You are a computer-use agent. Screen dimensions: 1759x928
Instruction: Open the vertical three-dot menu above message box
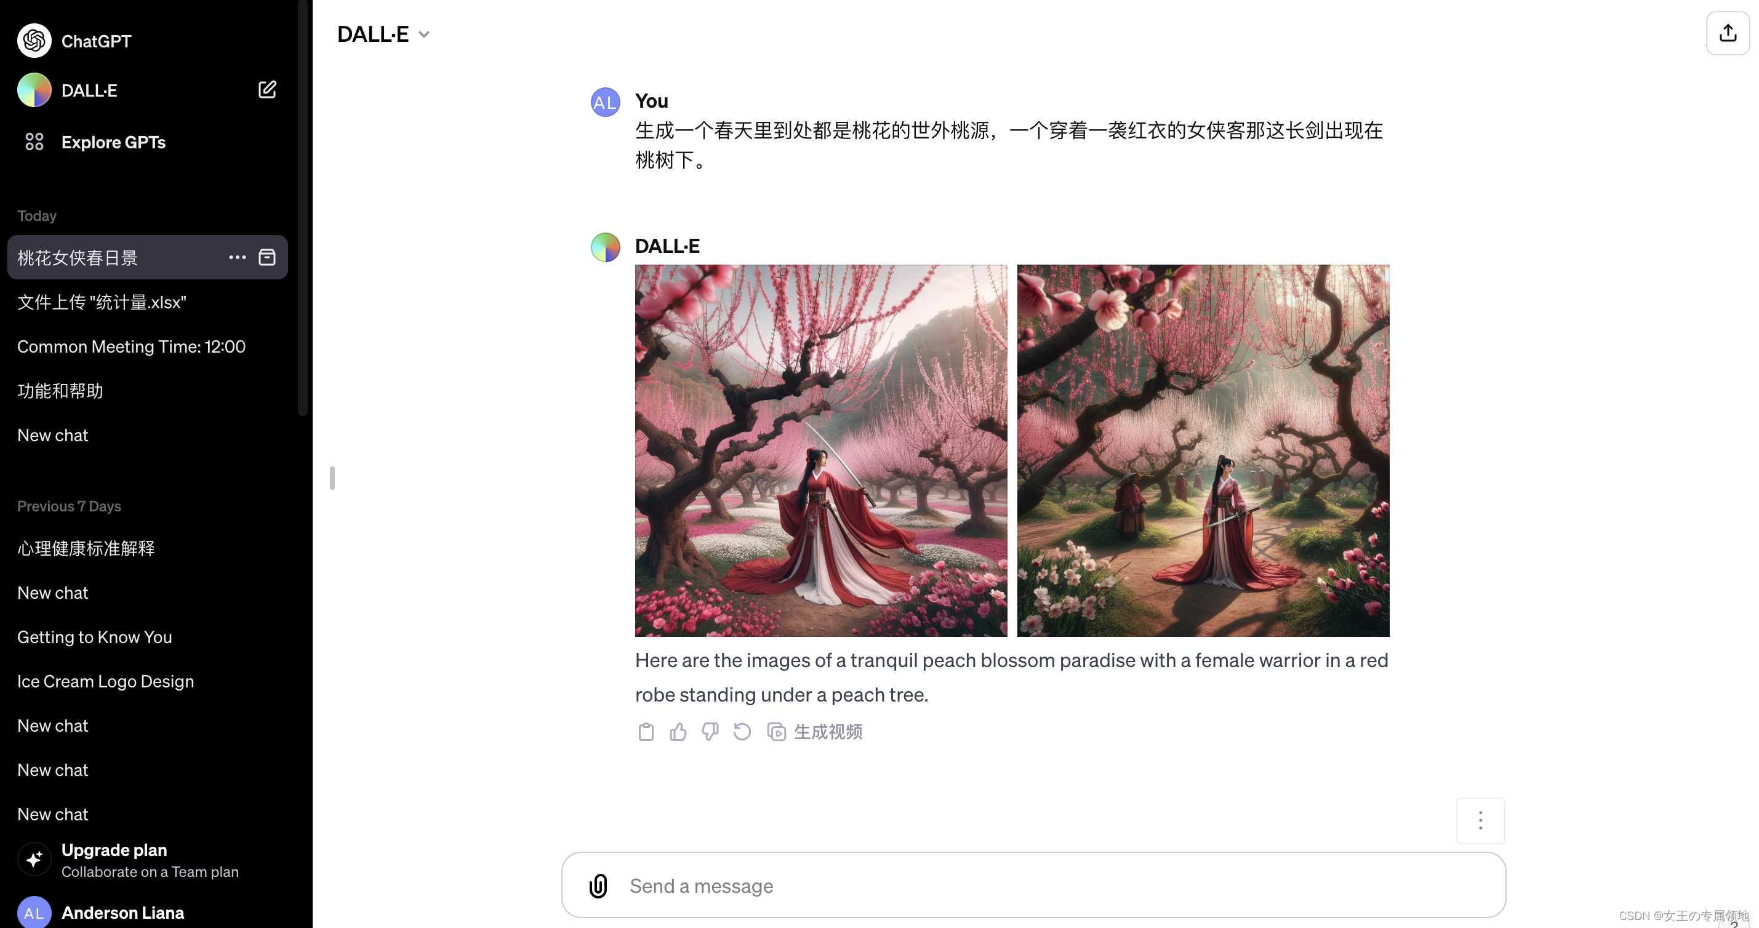point(1480,820)
